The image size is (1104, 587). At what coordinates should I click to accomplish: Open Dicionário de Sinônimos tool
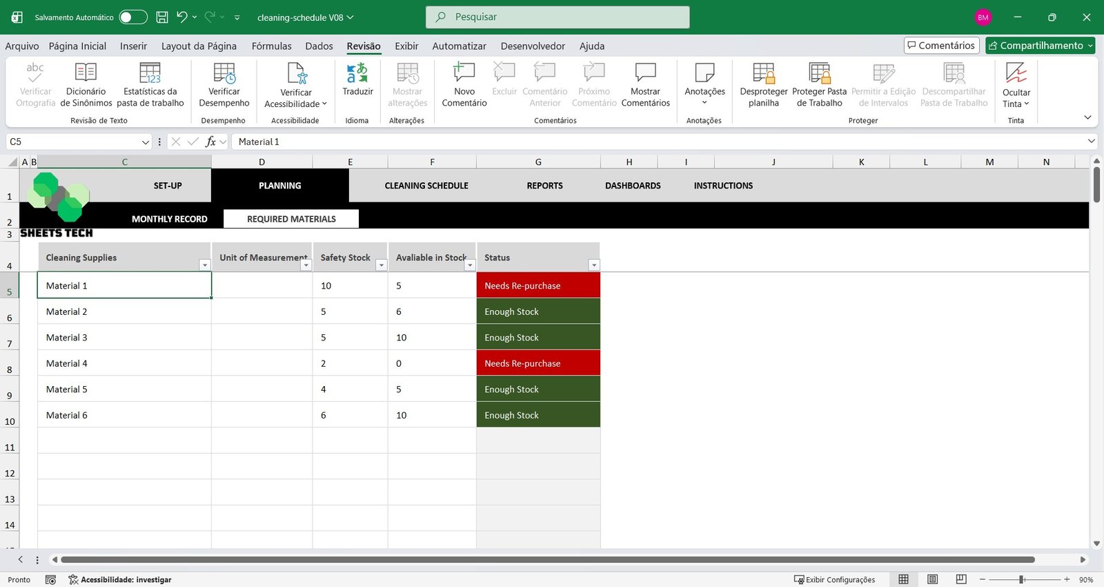(86, 73)
